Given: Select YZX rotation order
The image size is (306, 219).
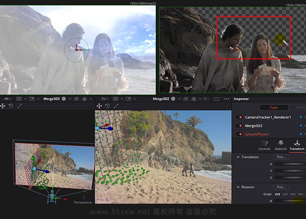Looking at the screenshot, I should 300,194.
